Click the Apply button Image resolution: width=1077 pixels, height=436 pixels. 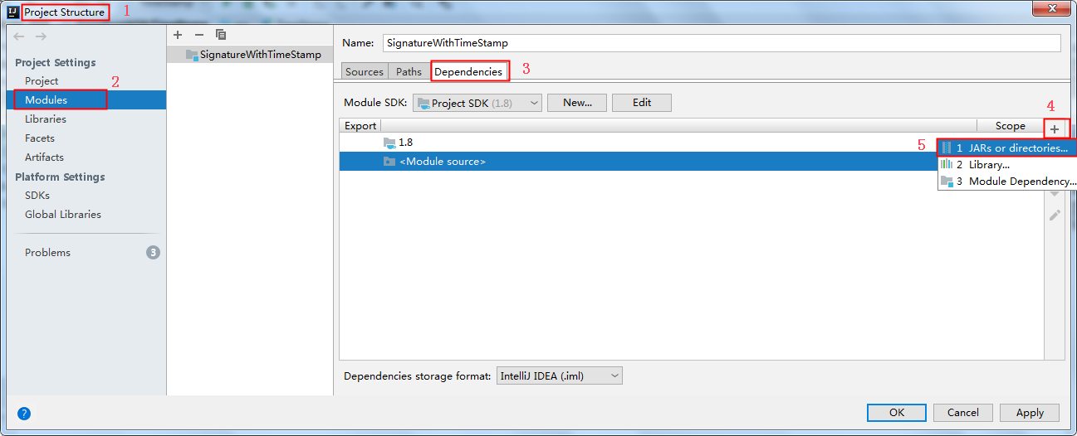1030,412
